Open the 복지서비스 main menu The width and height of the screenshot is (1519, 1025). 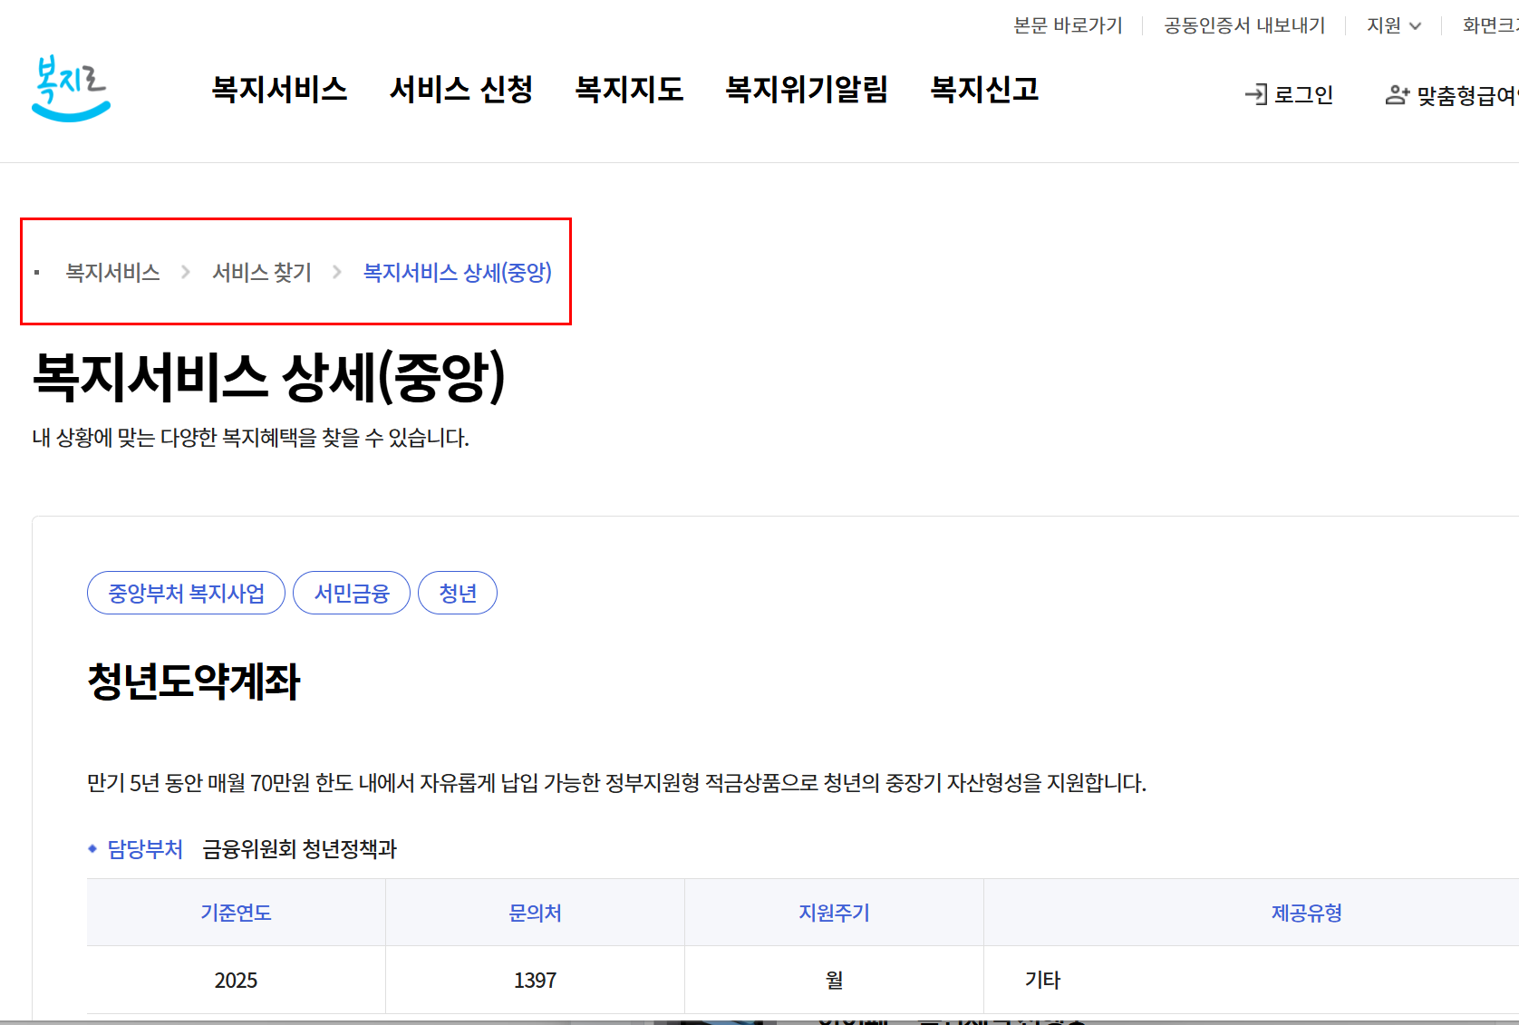[279, 89]
